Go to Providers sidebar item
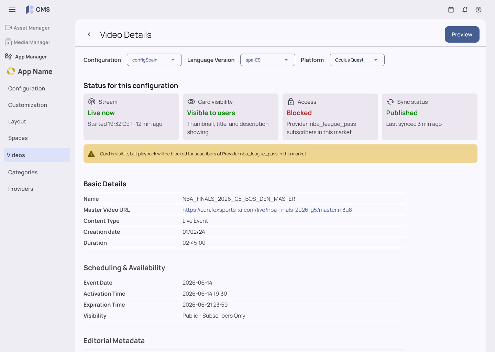The width and height of the screenshot is (495, 352). [21, 189]
